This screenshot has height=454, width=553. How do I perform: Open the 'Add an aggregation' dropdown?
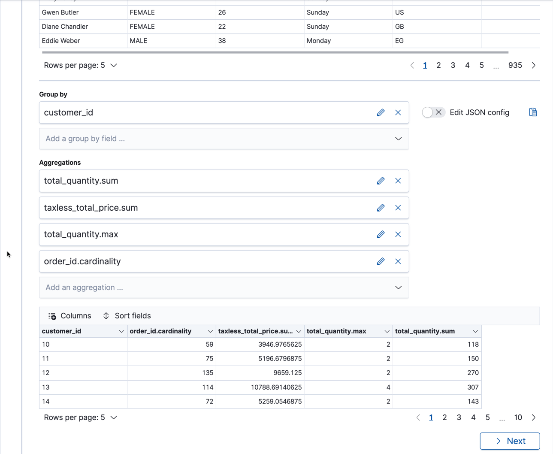(224, 288)
